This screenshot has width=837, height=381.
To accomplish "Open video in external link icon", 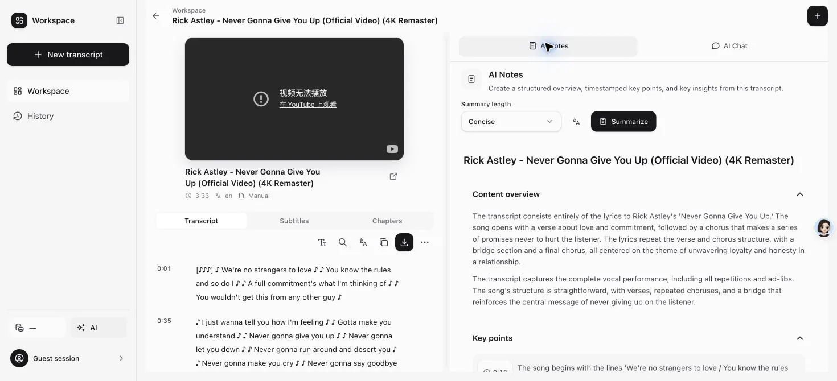I will (393, 176).
